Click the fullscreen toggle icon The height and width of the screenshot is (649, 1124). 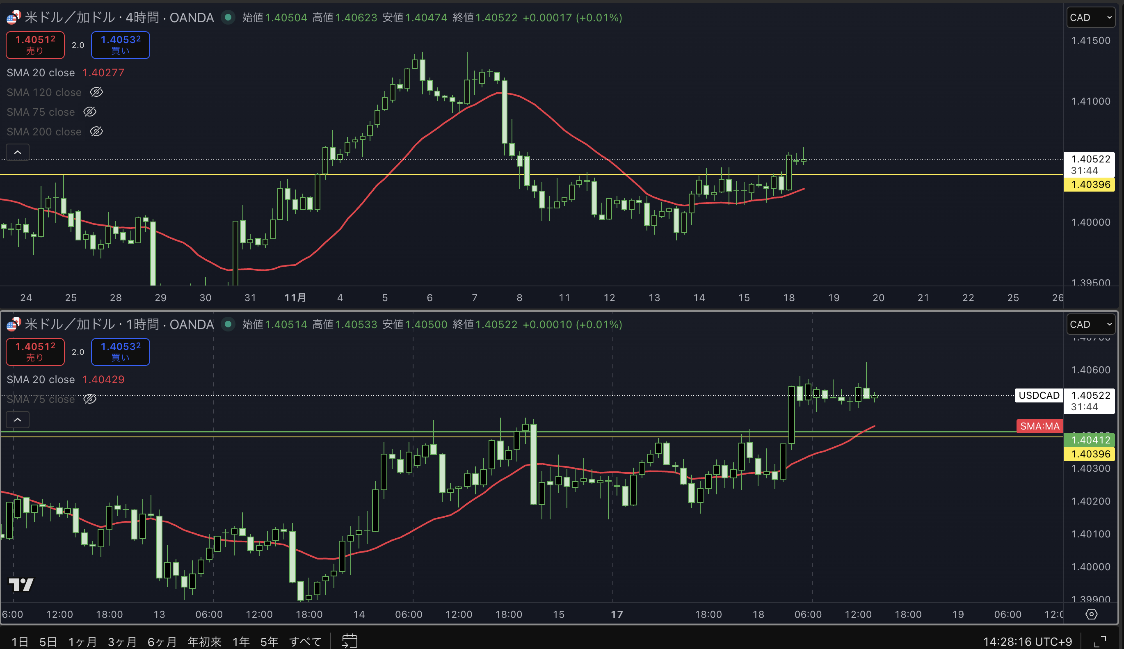(x=1100, y=642)
